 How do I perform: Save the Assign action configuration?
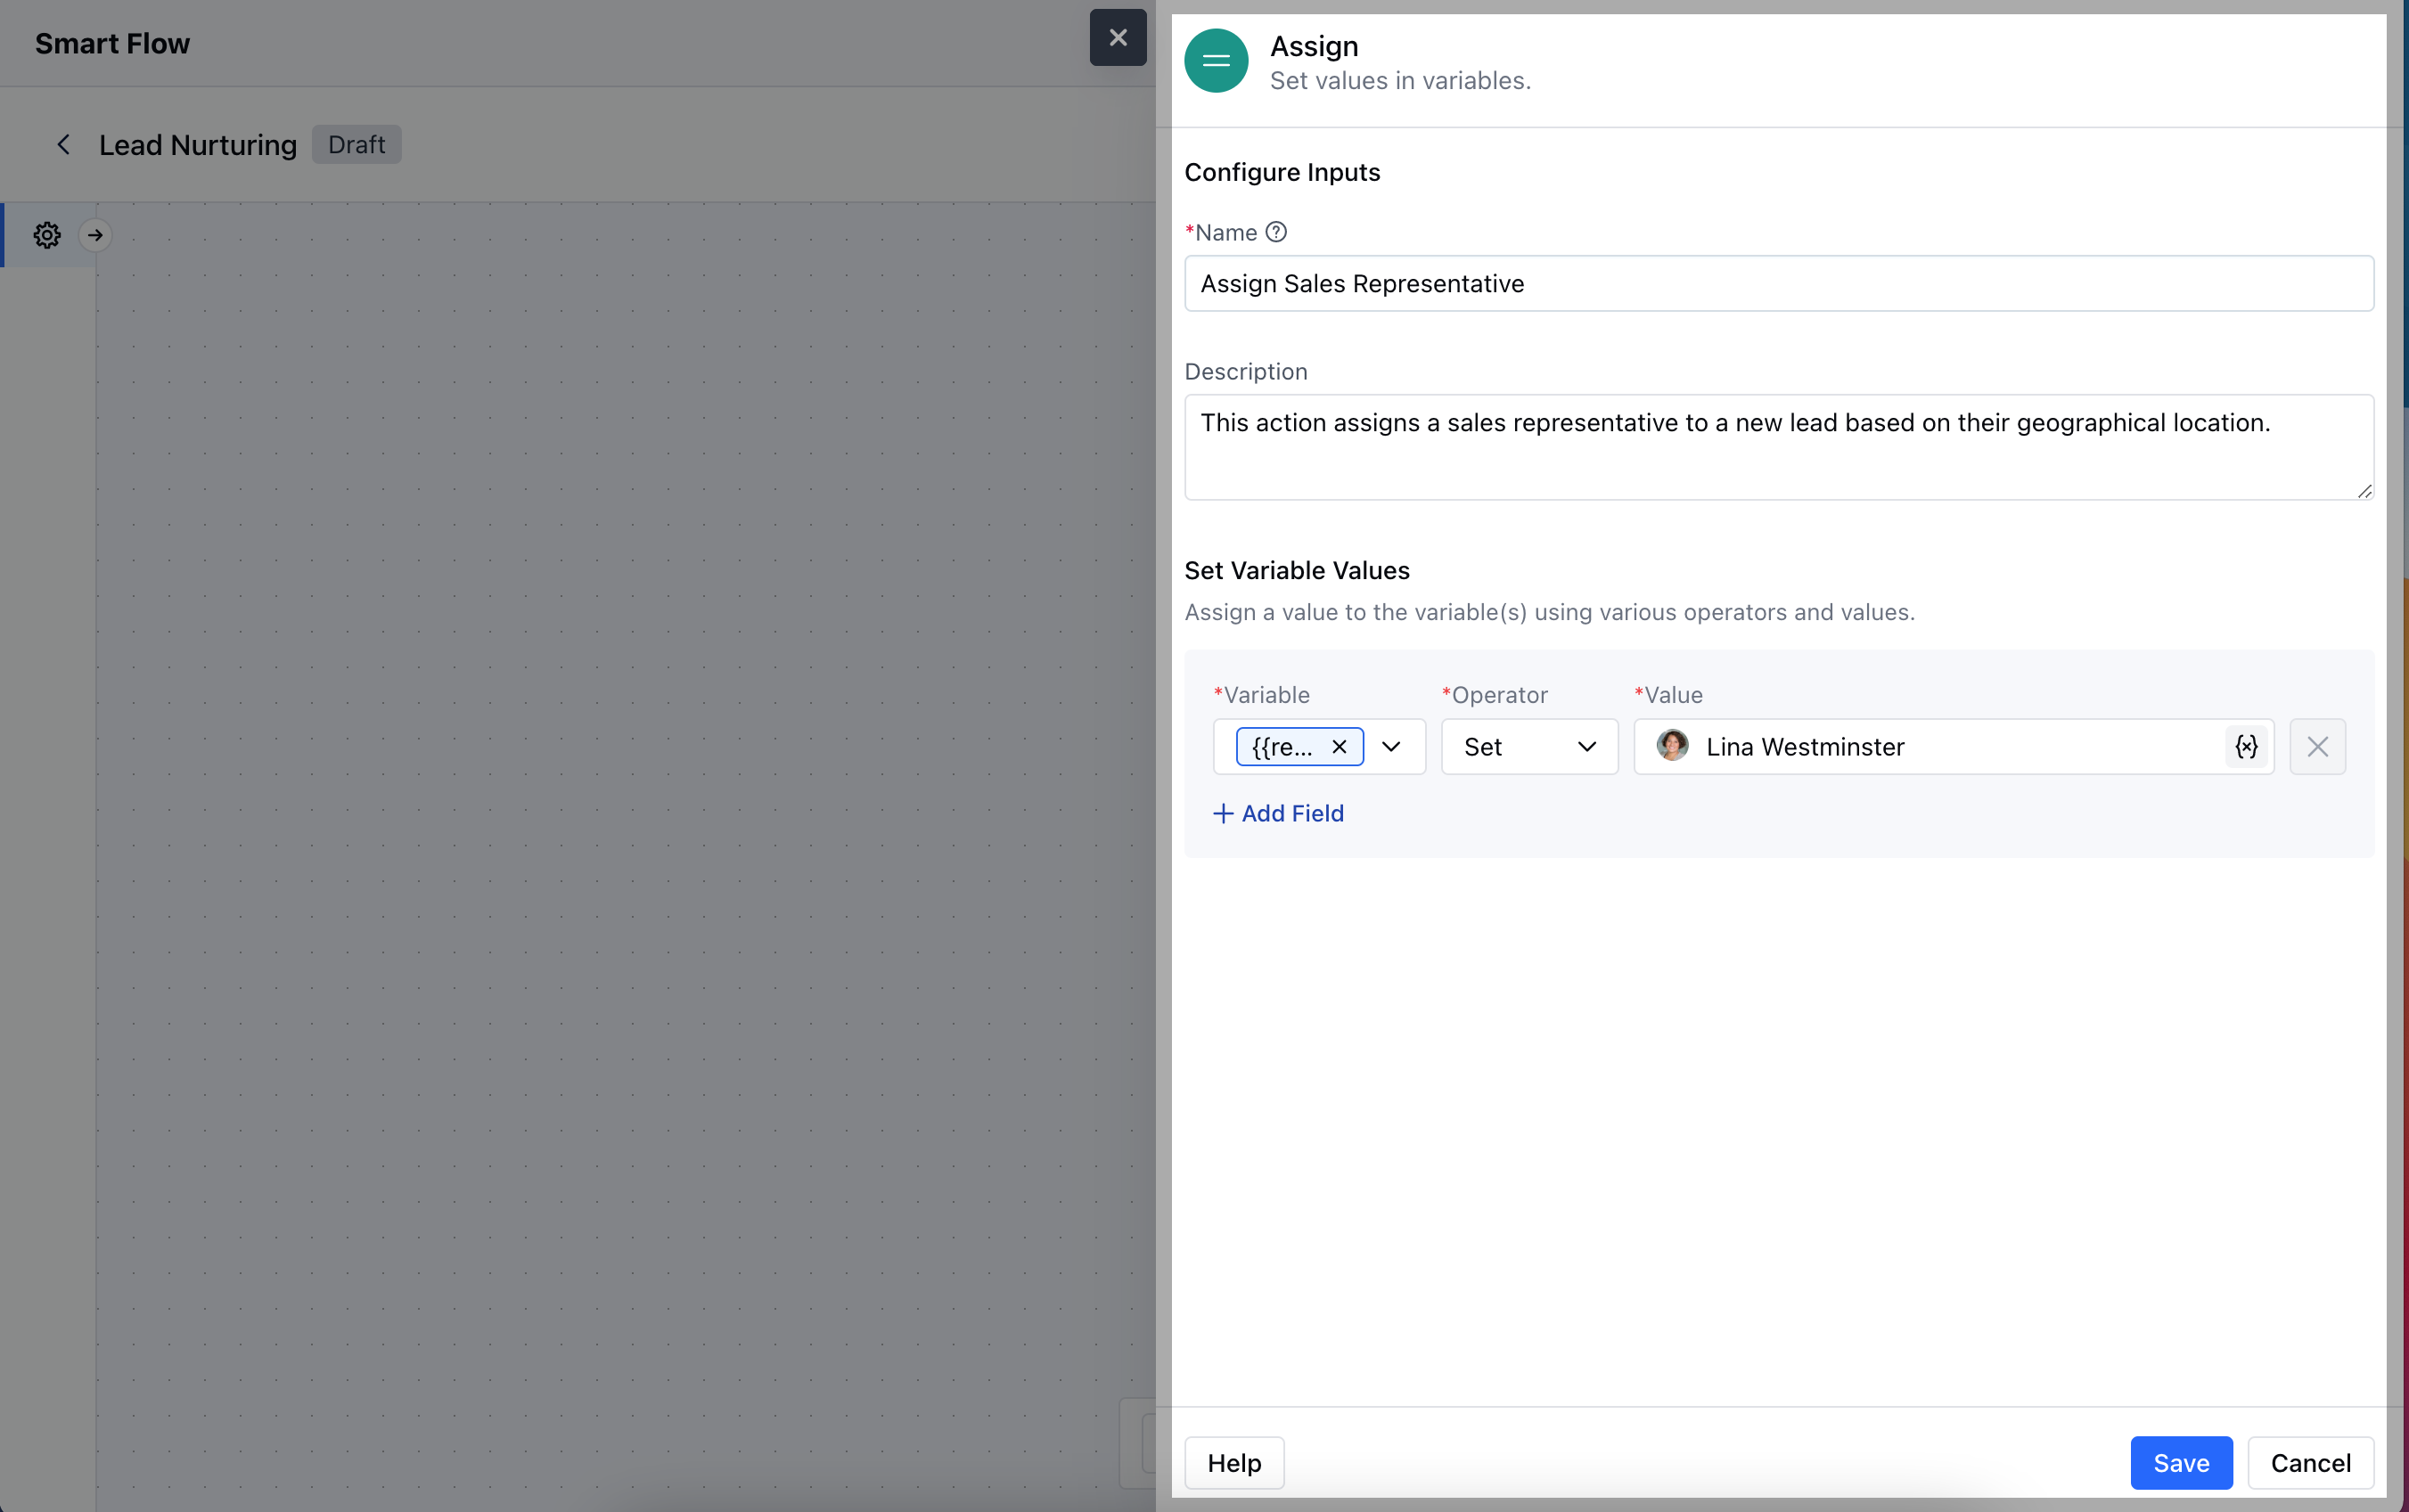[2180, 1462]
